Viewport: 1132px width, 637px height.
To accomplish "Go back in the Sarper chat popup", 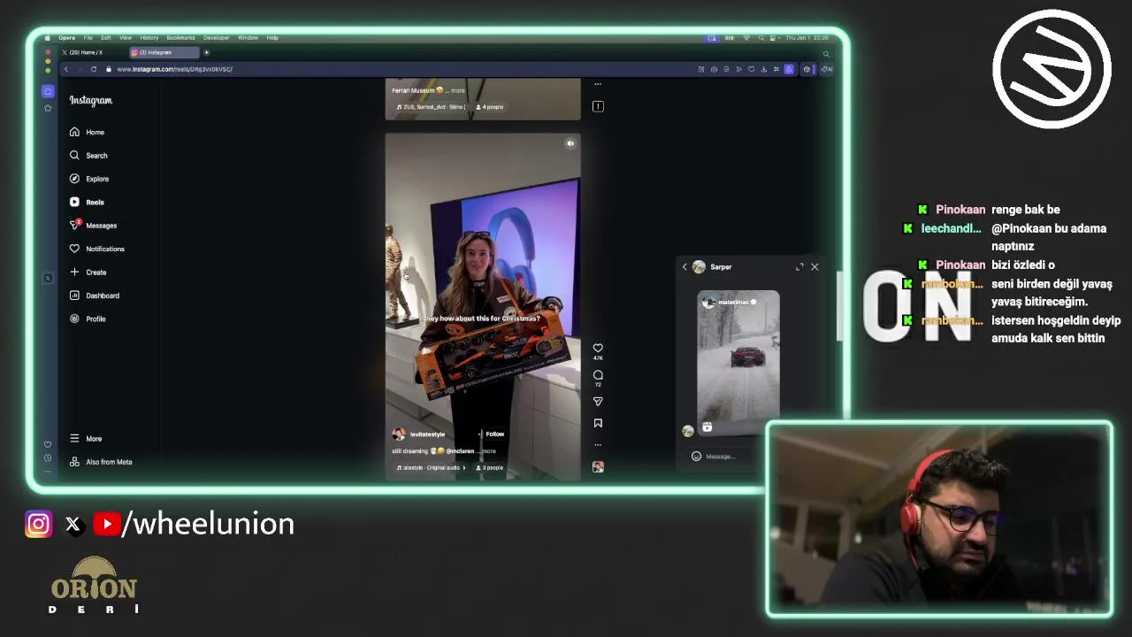I will click(684, 267).
